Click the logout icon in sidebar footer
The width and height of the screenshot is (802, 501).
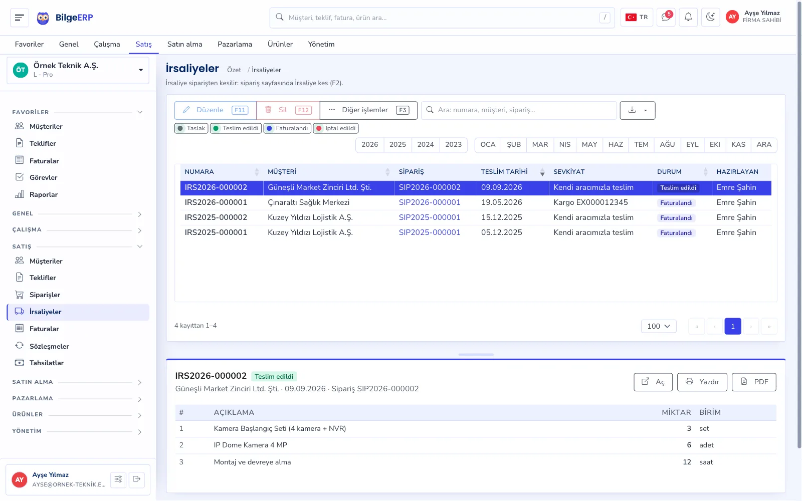point(137,479)
